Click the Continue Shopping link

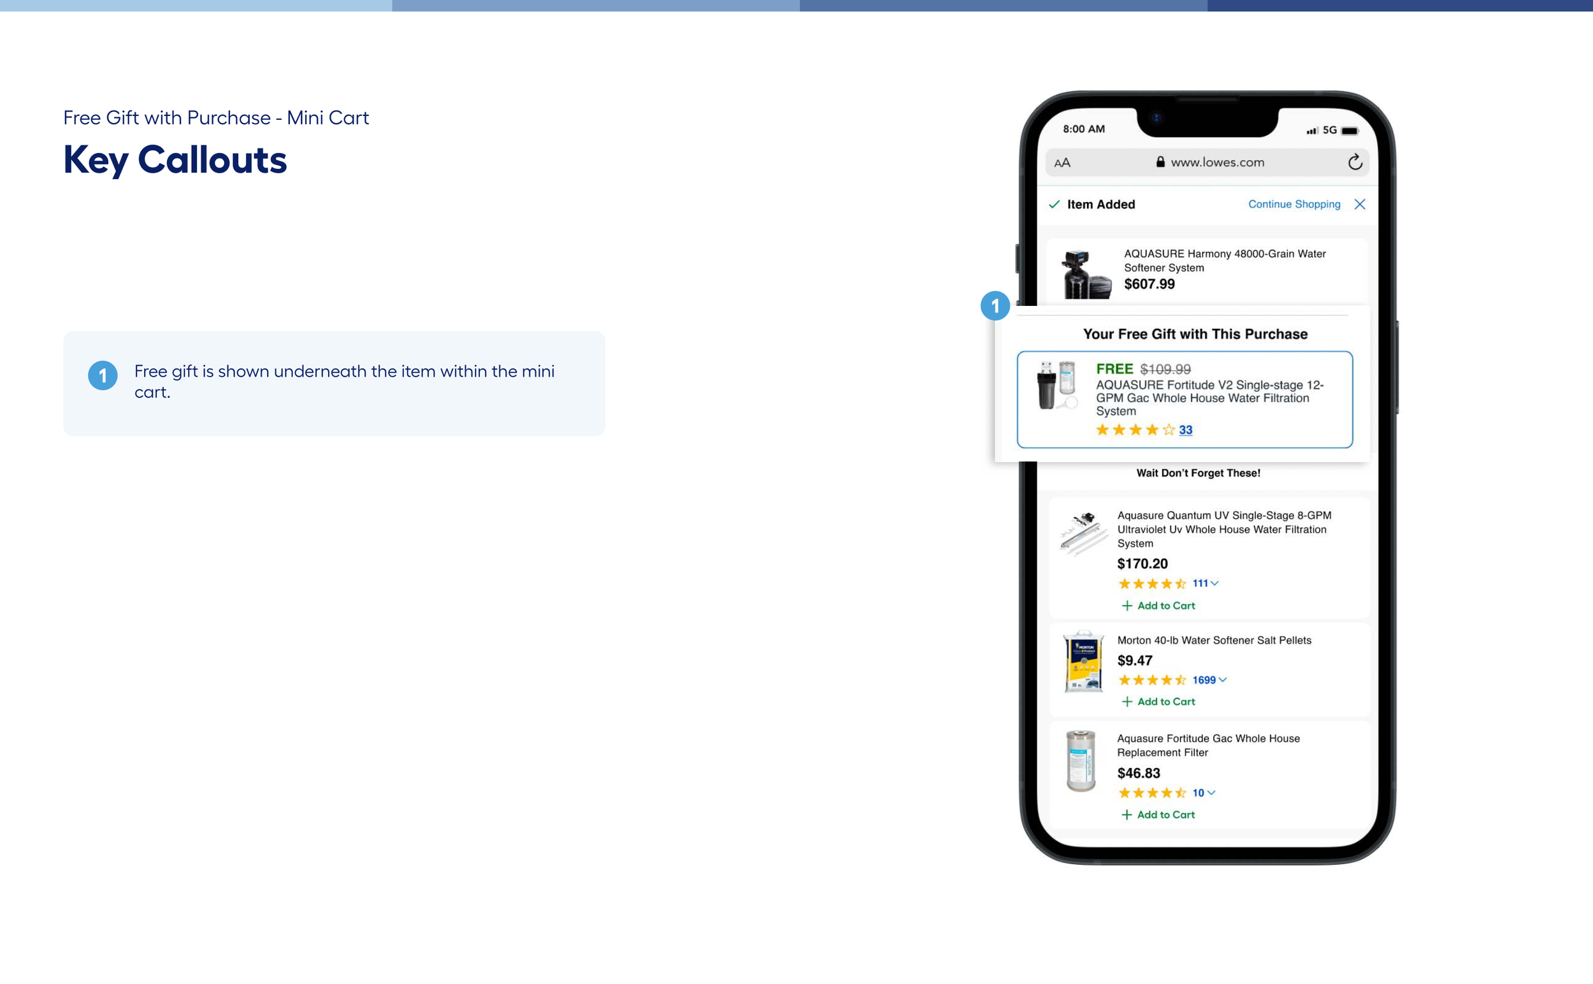(1294, 205)
